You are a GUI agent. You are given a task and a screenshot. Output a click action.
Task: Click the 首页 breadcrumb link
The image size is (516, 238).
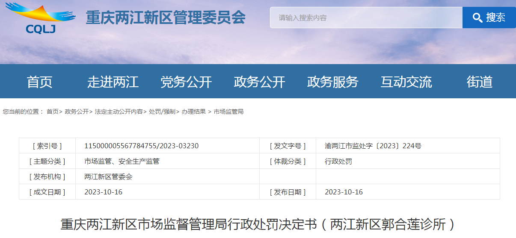pyautogui.click(x=52, y=112)
